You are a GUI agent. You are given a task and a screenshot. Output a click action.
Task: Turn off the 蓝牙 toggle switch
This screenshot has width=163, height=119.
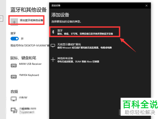pyautogui.click(x=15, y=39)
